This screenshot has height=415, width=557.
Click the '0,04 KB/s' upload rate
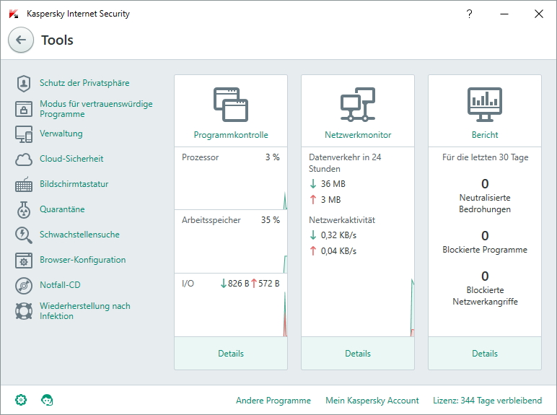338,251
